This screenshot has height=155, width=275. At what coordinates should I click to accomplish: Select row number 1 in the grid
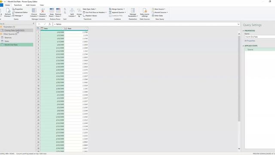(38, 32)
